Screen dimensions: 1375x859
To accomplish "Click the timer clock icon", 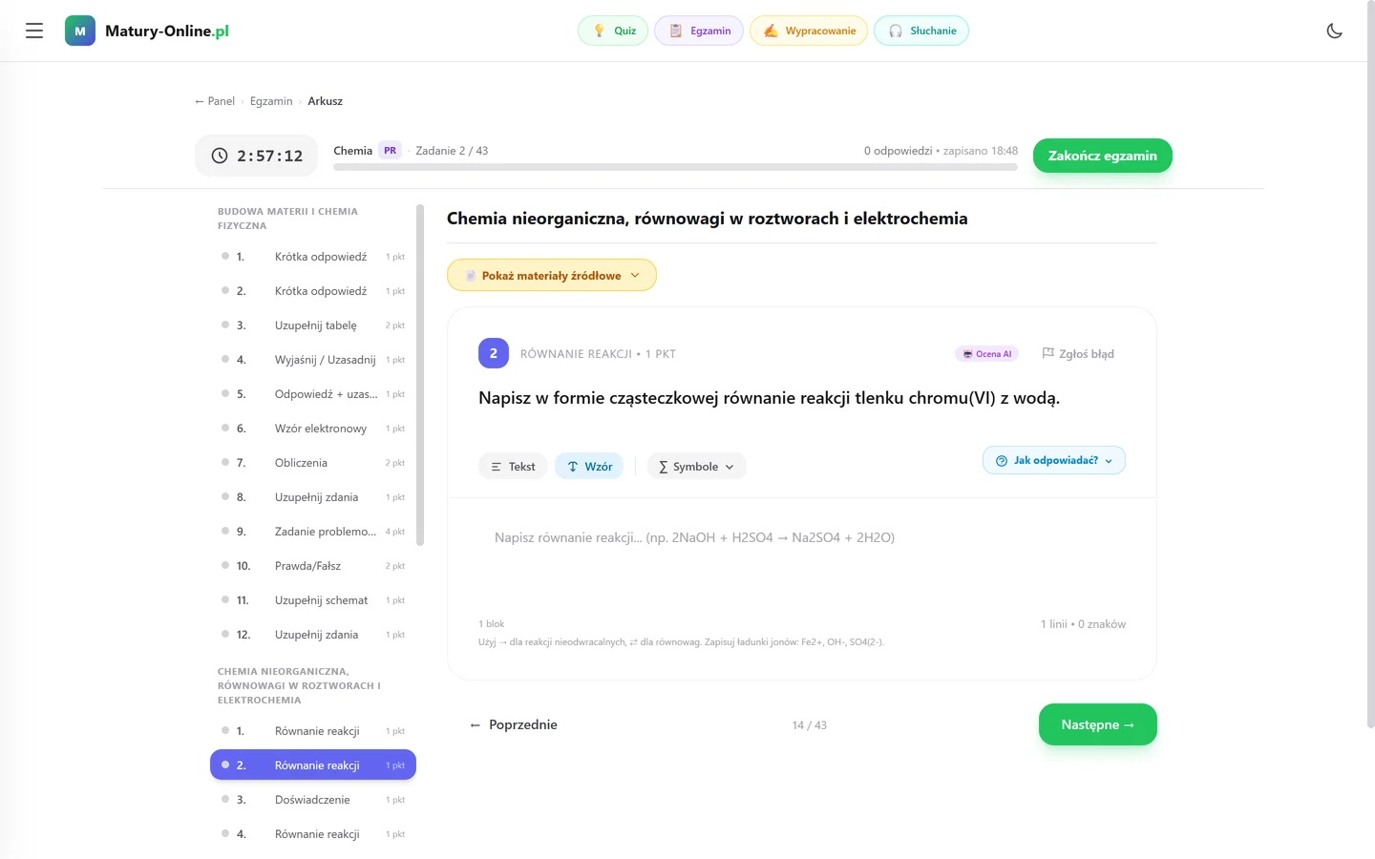I will (x=220, y=156).
